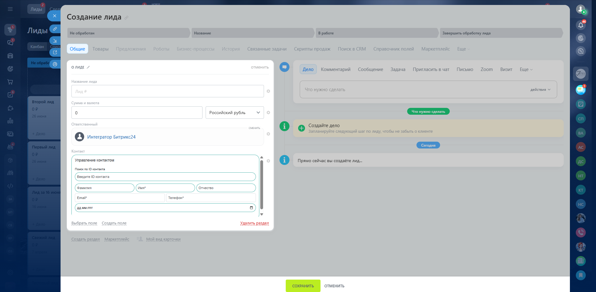Click the Интегратор Битрикс24 responsible link
Screen dimensions: 596x292
tap(111, 137)
